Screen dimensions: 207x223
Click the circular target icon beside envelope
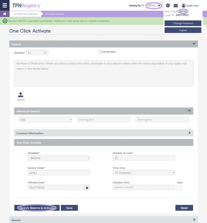[x=168, y=6]
